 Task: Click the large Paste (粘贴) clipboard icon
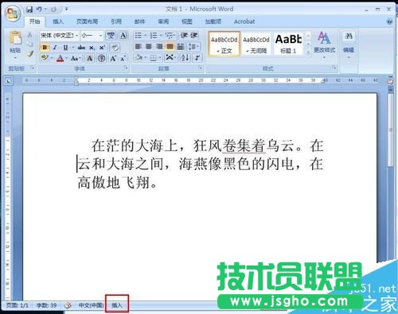[15, 37]
